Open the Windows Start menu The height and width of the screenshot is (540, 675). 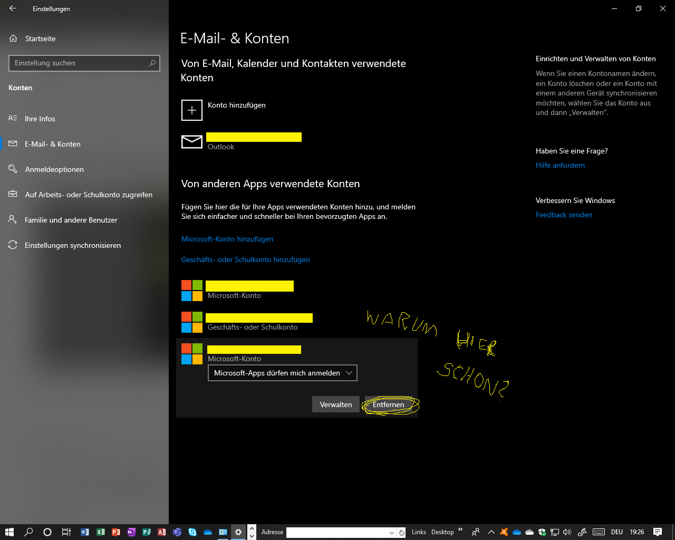9,532
